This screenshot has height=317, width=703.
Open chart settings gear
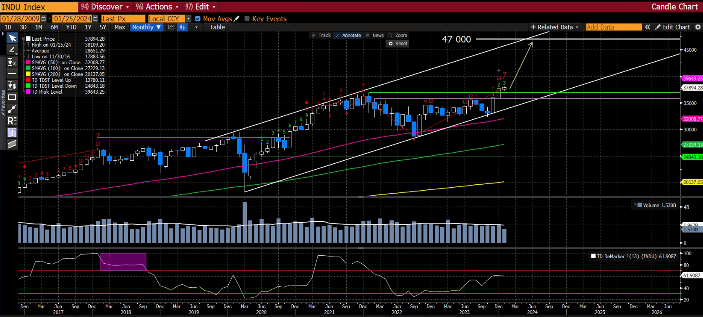(698, 27)
